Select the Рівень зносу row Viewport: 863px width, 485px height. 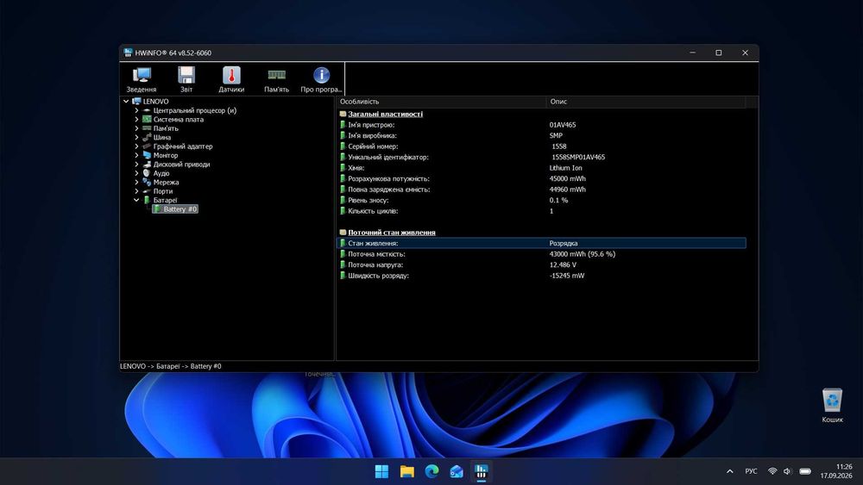click(542, 201)
